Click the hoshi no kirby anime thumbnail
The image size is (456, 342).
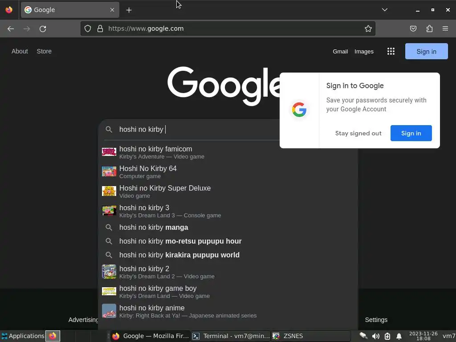(x=109, y=311)
